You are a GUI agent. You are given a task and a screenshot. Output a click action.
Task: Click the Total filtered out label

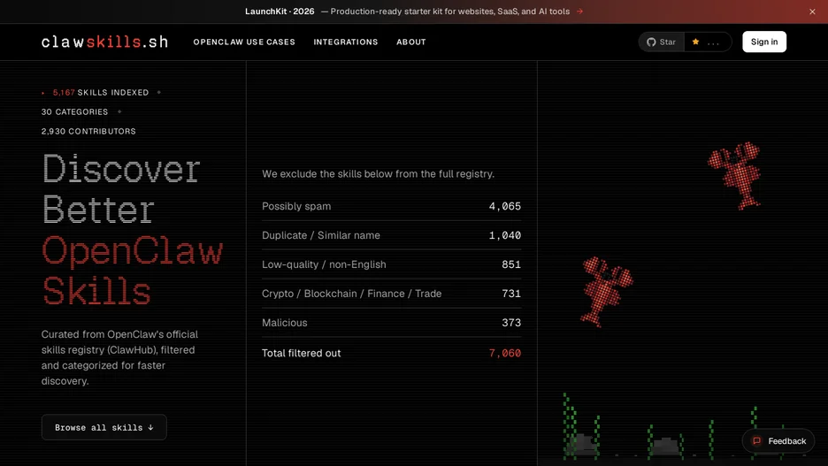pos(302,353)
